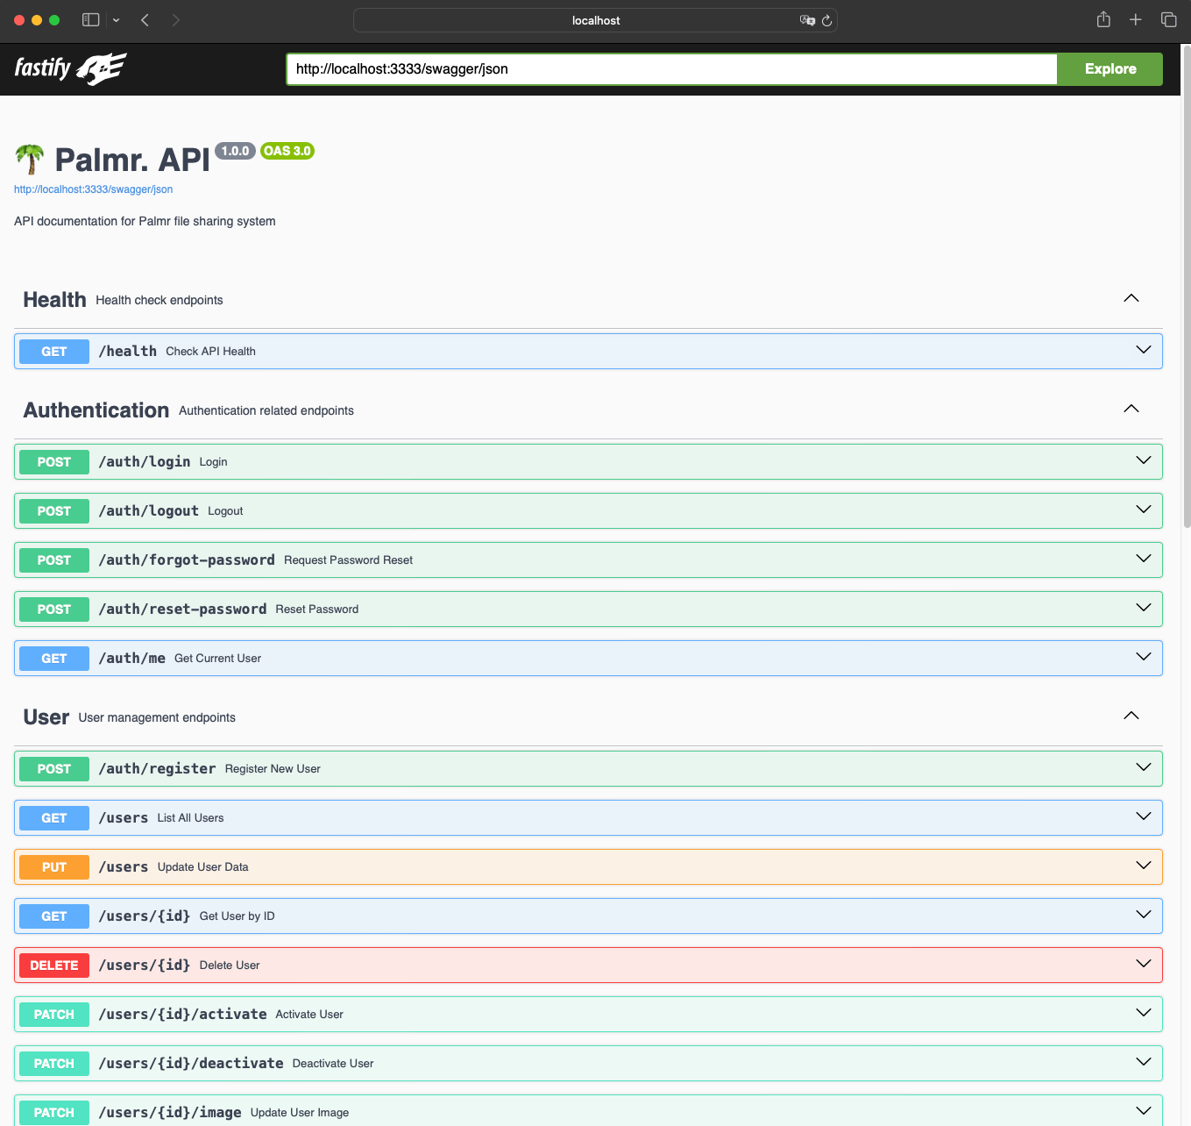The image size is (1191, 1126).
Task: Expand the GET /users/{id} chevron
Action: click(1144, 915)
